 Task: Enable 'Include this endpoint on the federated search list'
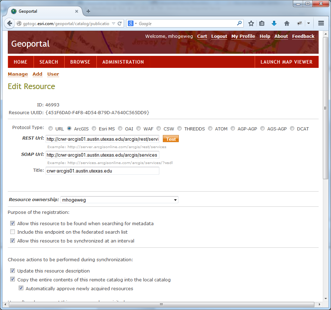pyautogui.click(x=12, y=232)
